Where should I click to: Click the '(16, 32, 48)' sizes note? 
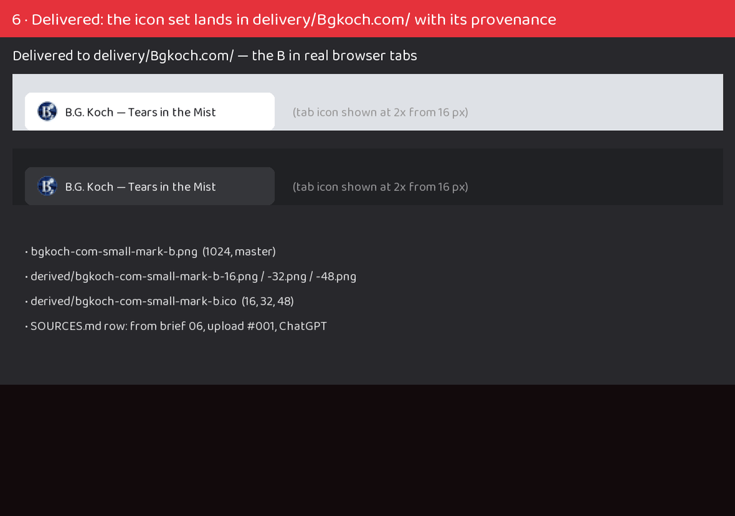[268, 302]
